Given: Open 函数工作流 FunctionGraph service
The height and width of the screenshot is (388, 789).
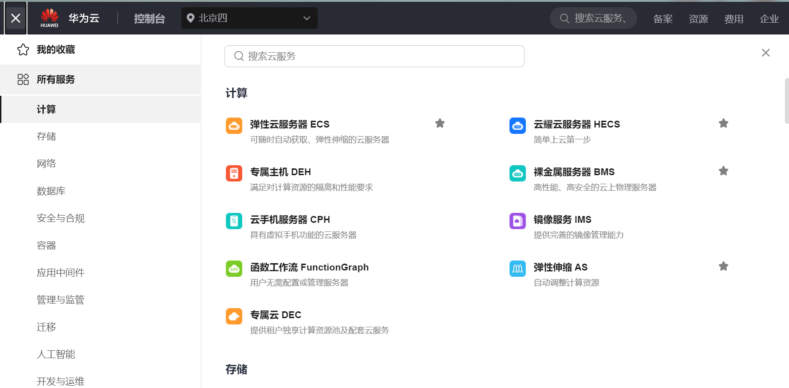Looking at the screenshot, I should click(310, 267).
